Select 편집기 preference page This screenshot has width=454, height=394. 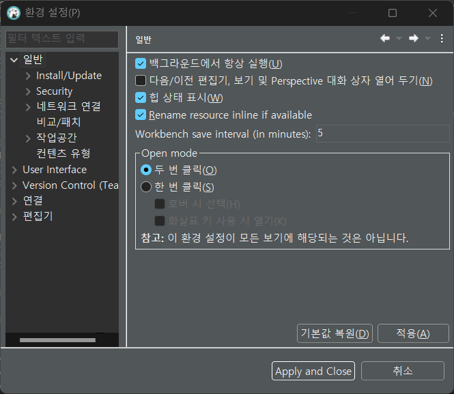[x=38, y=216]
